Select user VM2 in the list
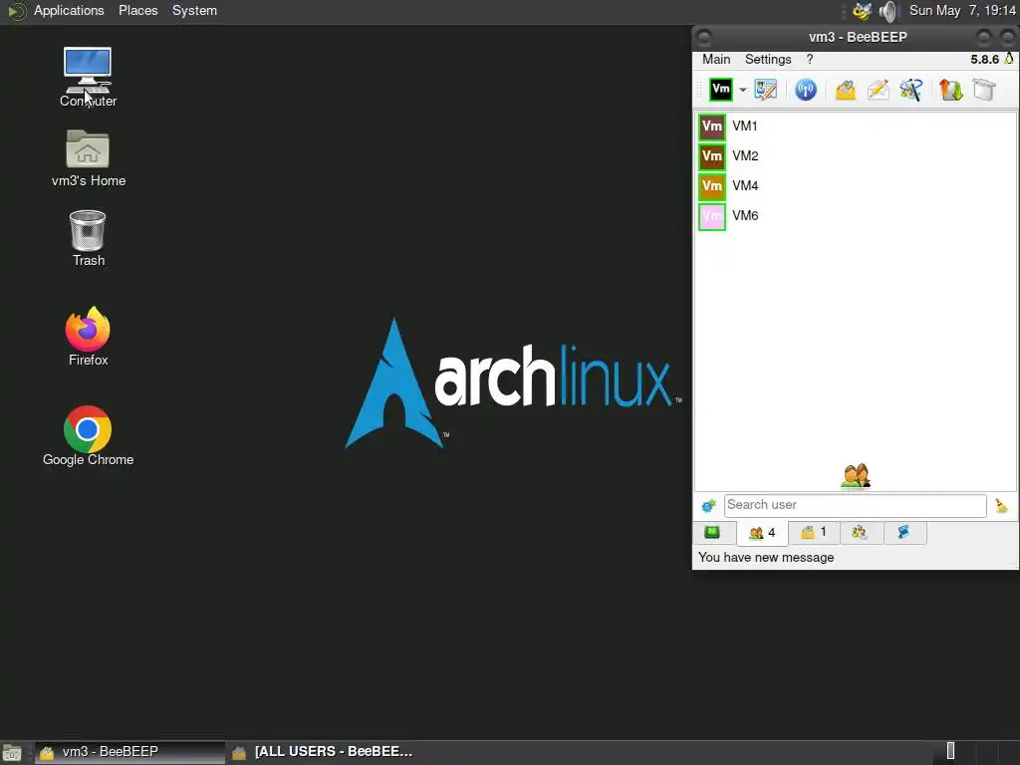Viewport: 1020px width, 765px height. (856, 156)
